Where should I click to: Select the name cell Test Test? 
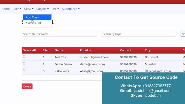click(61, 57)
